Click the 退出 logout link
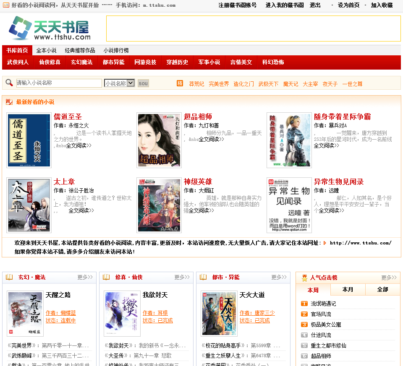The image size is (403, 366). 315,5
